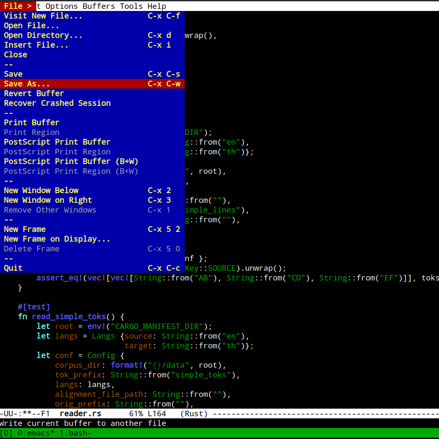The image size is (439, 439).
Task: Choose 'Revert Buffer' menu item
Action: [x=34, y=94]
